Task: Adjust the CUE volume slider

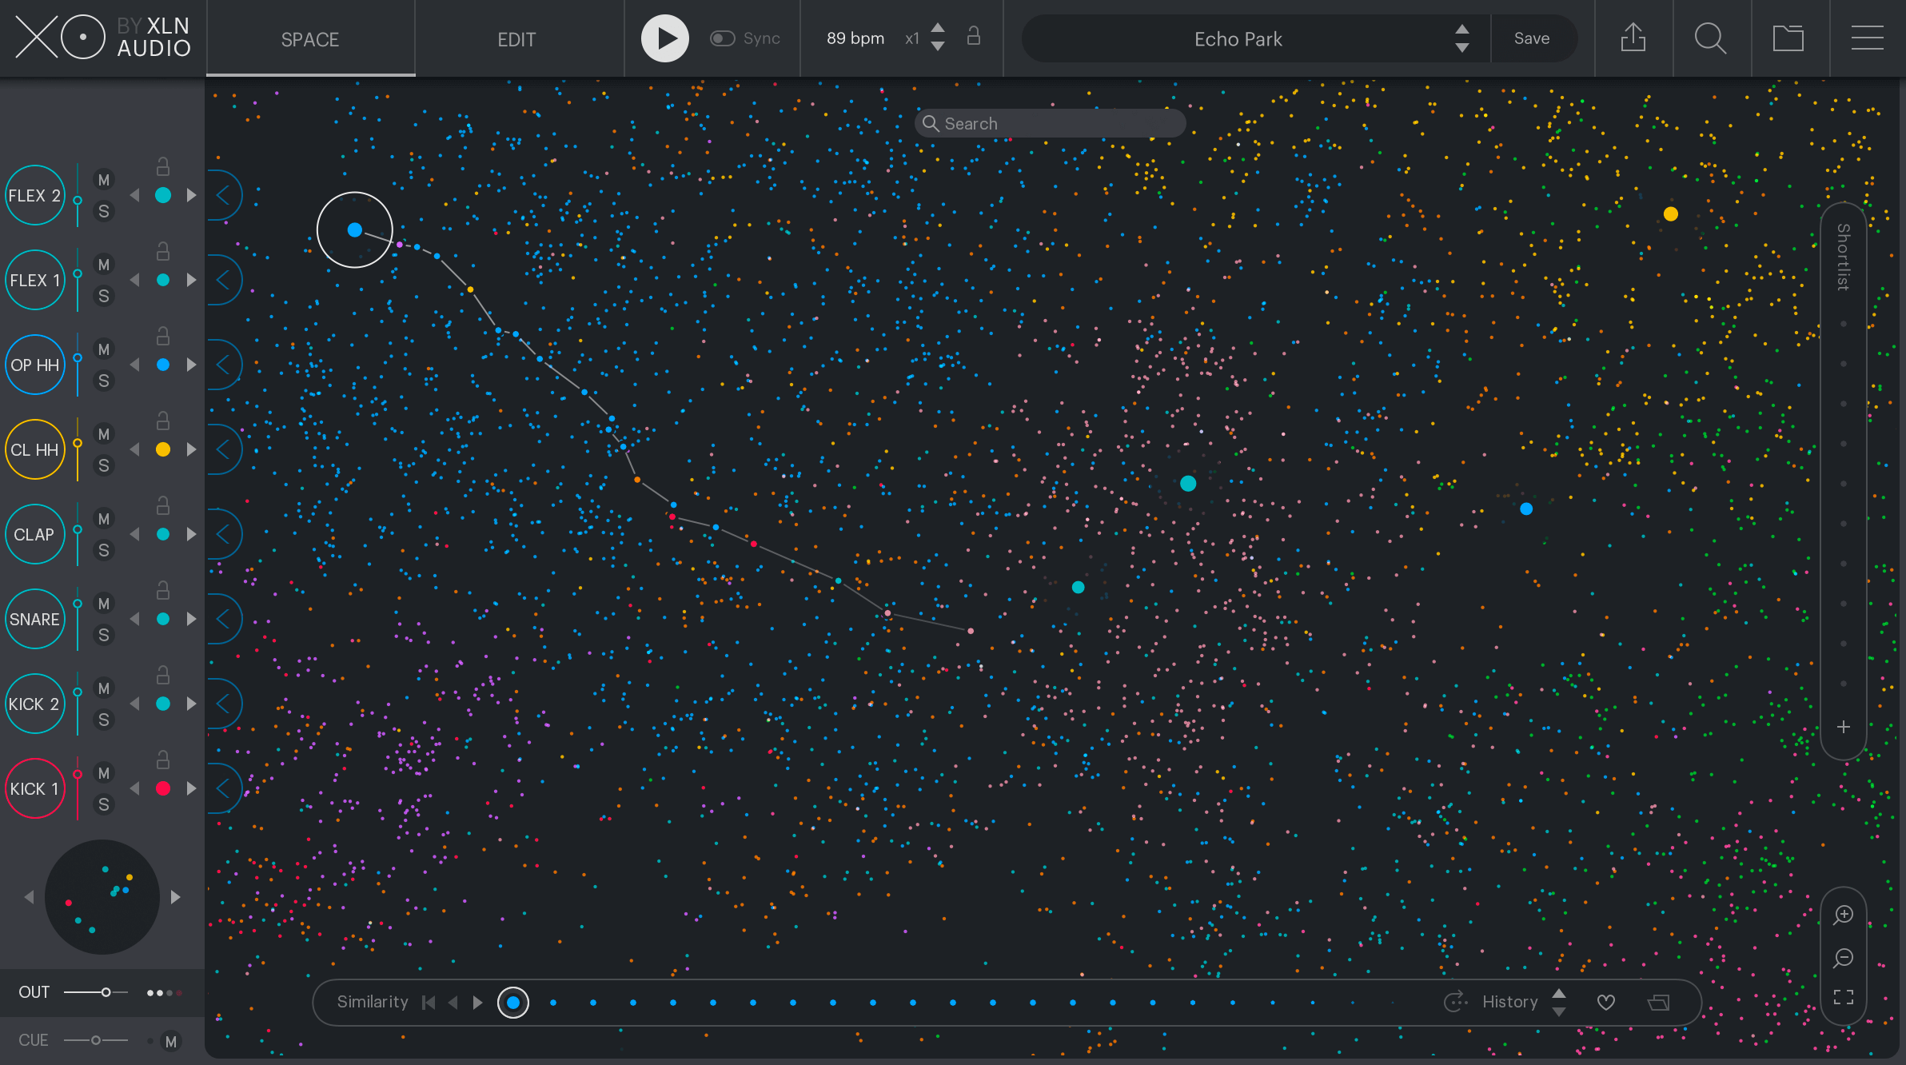Action: click(96, 1040)
